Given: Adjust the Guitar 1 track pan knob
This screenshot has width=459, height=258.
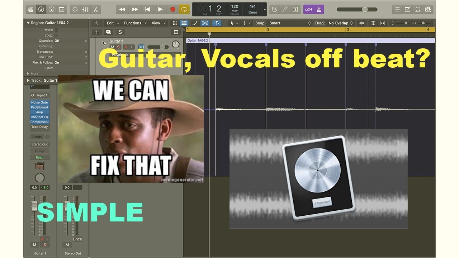Looking at the screenshot, I should point(175,44).
